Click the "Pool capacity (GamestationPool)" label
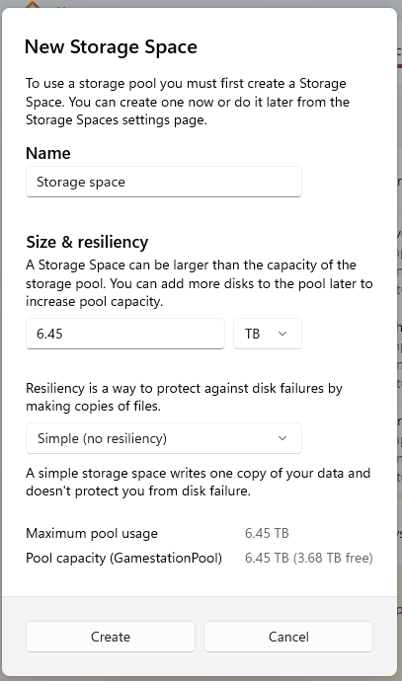The width and height of the screenshot is (402, 681). (123, 558)
